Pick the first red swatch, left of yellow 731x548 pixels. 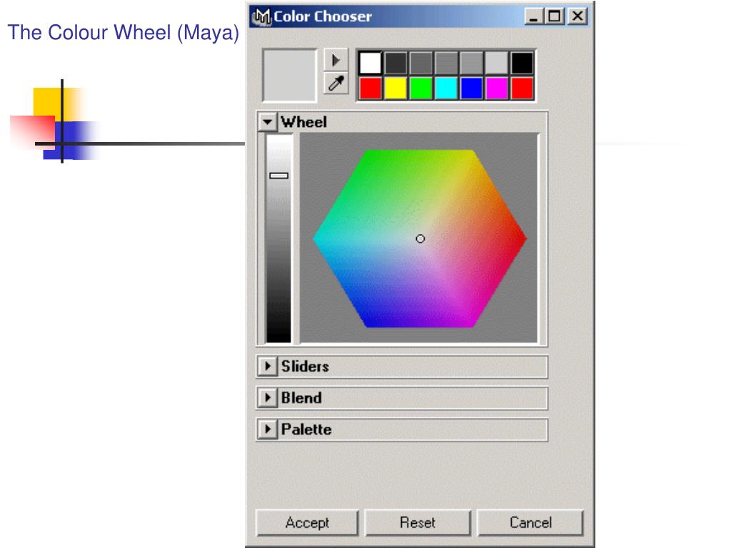(x=370, y=88)
